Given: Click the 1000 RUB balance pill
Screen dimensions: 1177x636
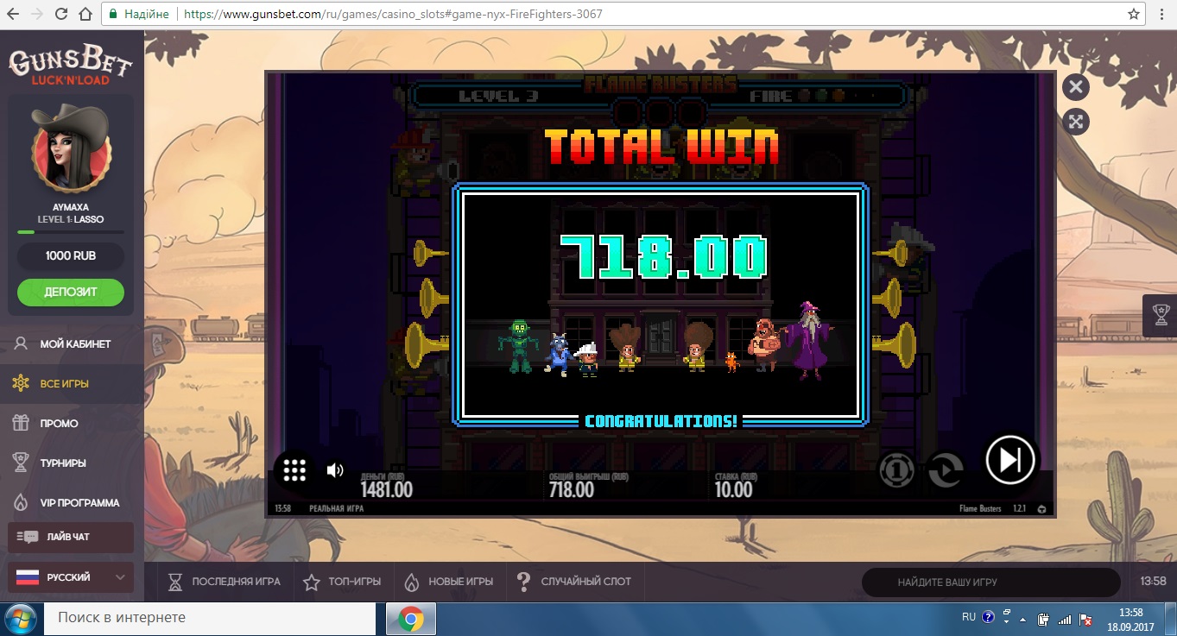Looking at the screenshot, I should [71, 256].
